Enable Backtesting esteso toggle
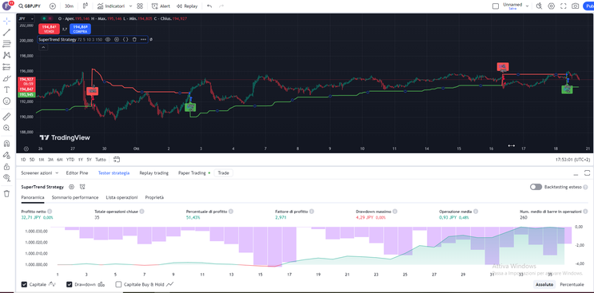 point(536,187)
